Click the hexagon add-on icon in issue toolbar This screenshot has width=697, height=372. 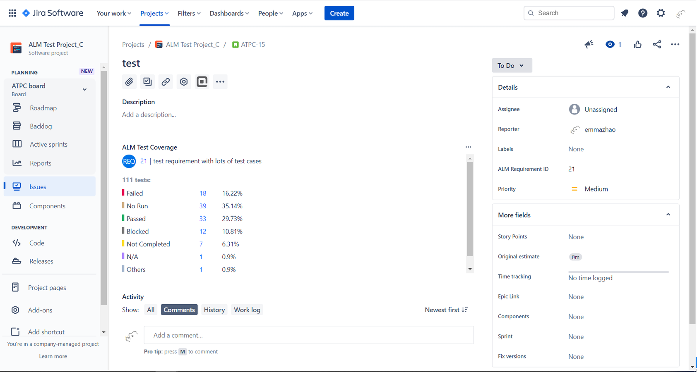point(184,82)
